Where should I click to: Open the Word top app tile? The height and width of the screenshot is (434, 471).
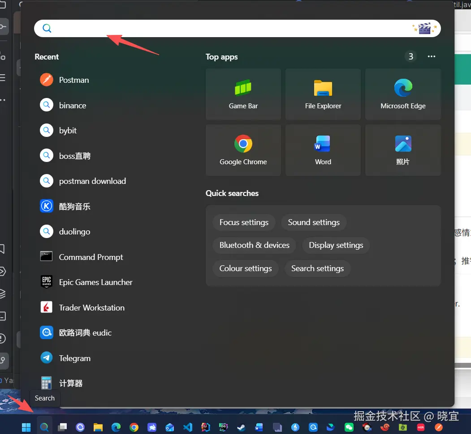coord(323,150)
